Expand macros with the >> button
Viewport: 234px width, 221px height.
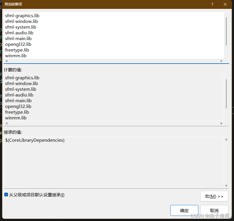pos(214,196)
